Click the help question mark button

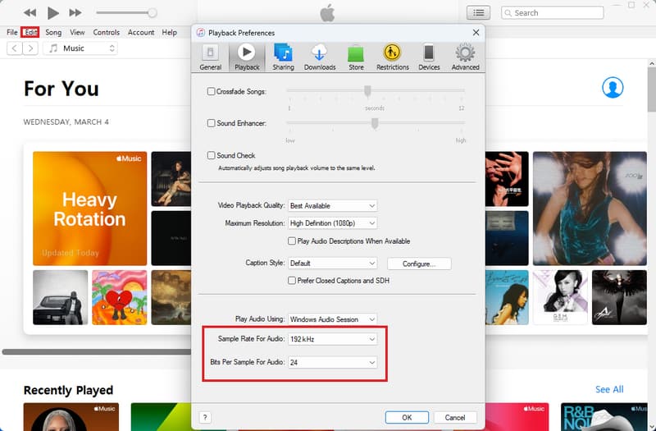point(205,417)
